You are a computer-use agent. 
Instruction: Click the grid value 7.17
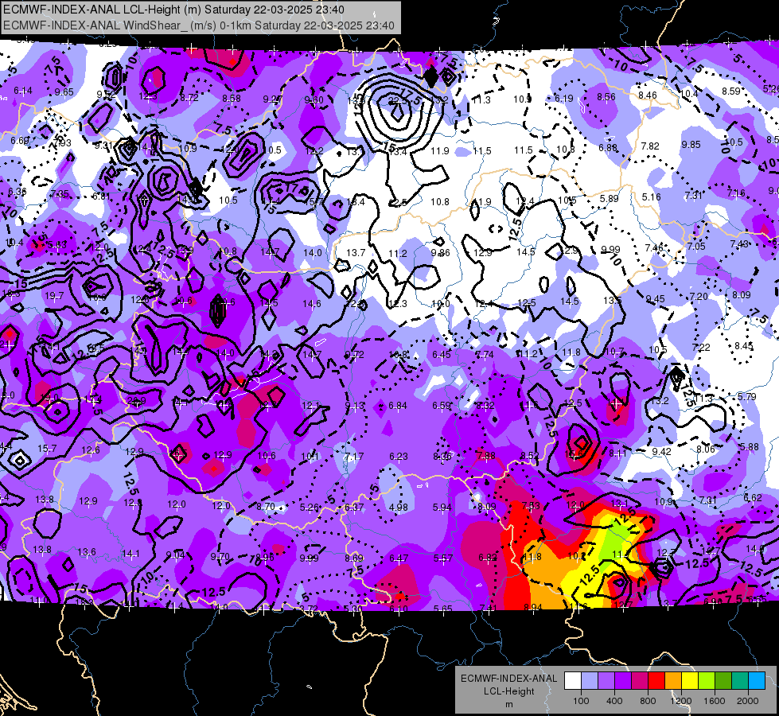coord(354,456)
